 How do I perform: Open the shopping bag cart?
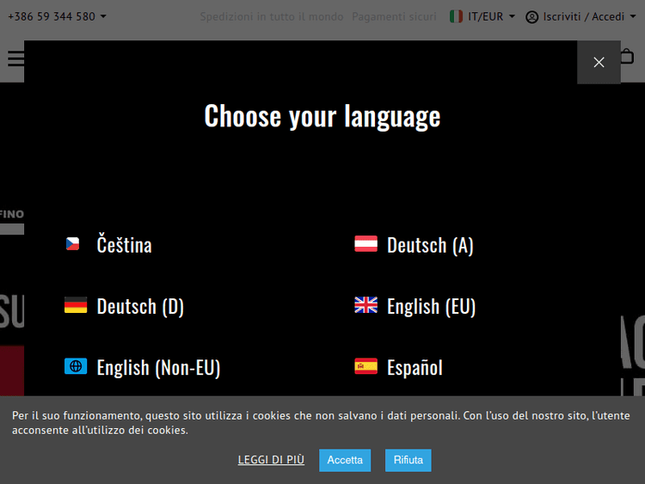(627, 57)
